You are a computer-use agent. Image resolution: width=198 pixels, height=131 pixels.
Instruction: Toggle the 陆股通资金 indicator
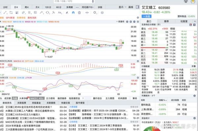(75, 98)
